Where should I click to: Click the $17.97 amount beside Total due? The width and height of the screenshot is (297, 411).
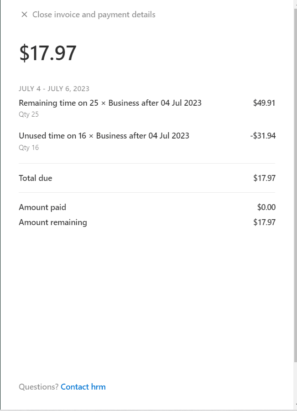(x=264, y=178)
